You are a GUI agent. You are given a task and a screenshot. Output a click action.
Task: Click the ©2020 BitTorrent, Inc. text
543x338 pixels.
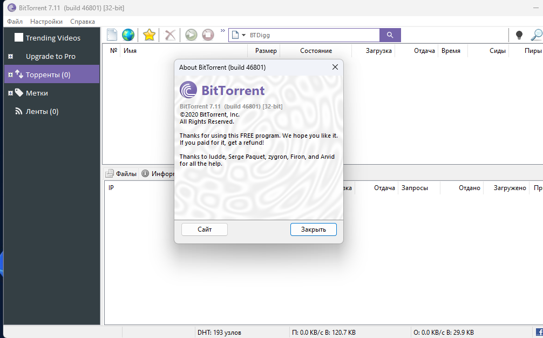coord(209,114)
